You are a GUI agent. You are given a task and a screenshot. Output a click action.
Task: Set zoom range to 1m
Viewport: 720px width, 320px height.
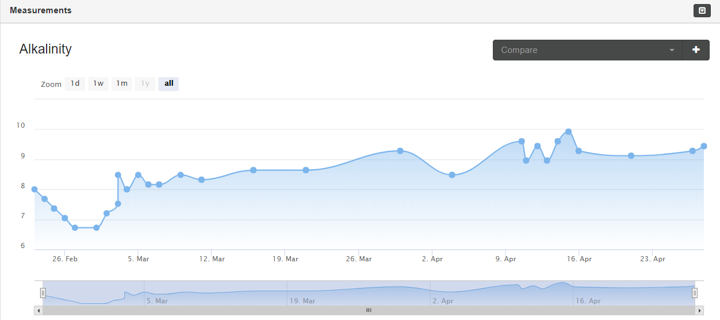point(122,83)
